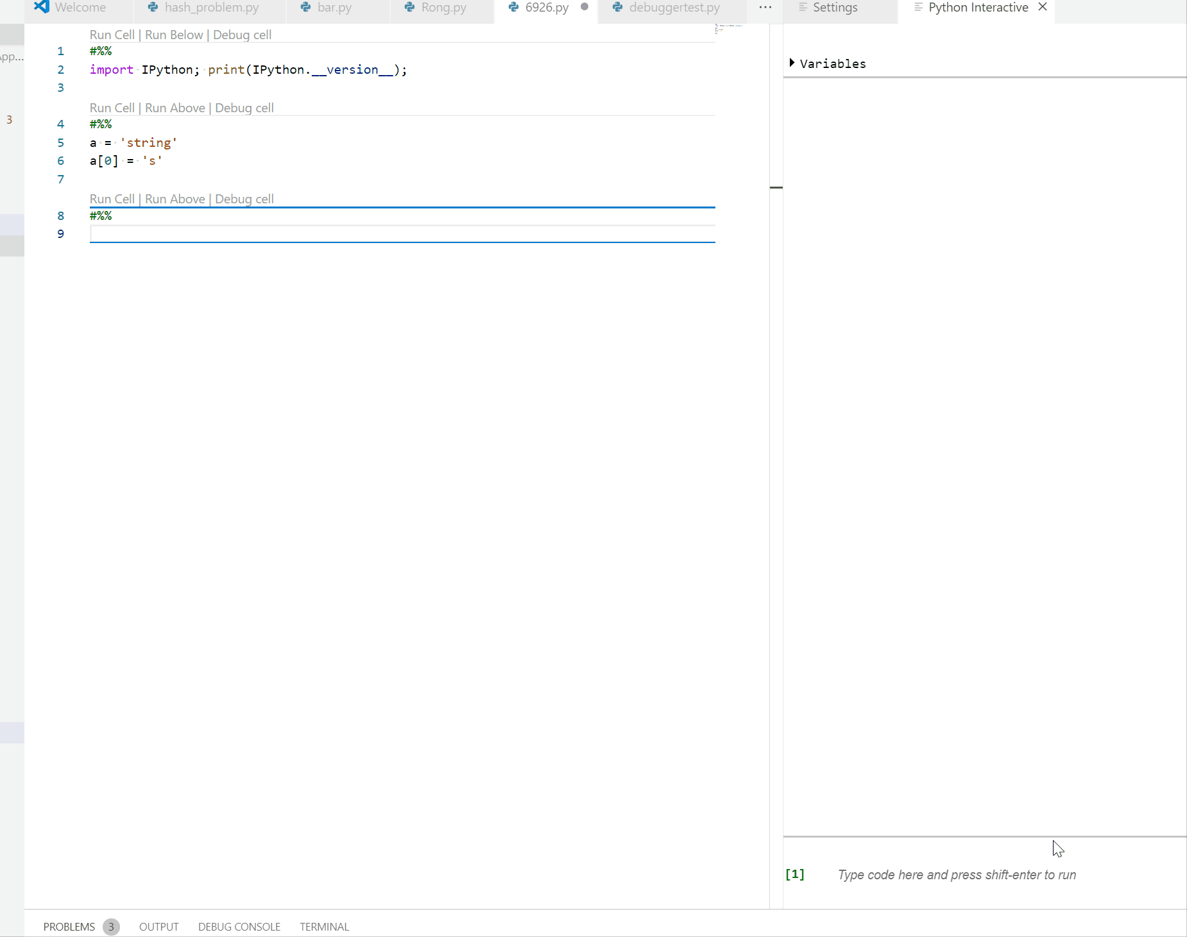
Task: Open the more editor tabs menu
Action: tap(765, 8)
